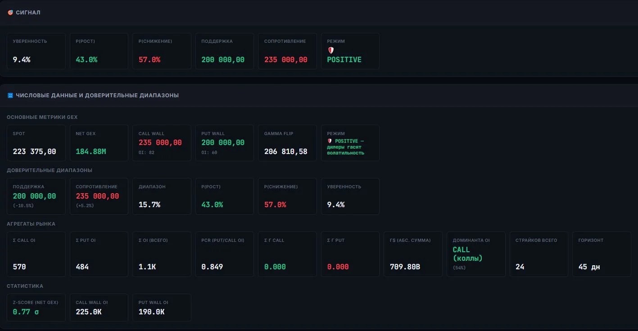Click the СИГНАЛ section header
Viewport: 638px width, 331px height.
(x=28, y=13)
